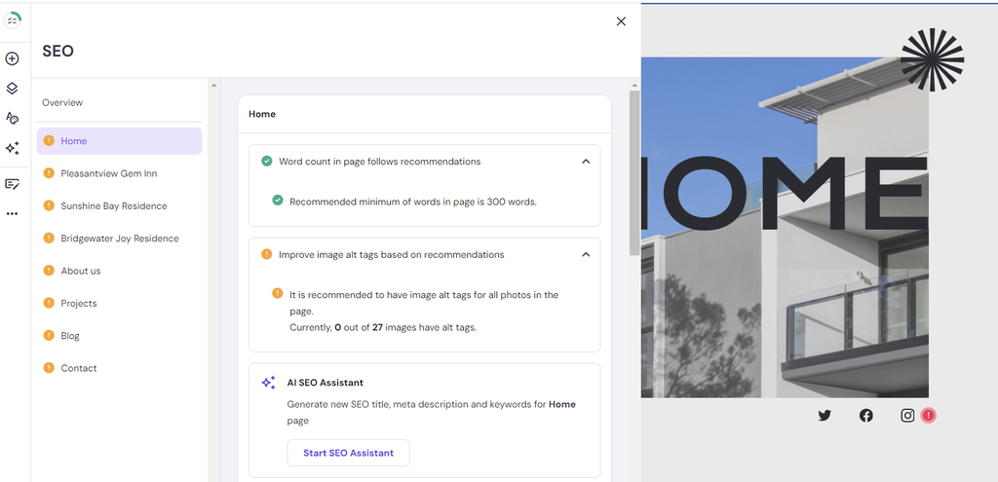Select Overview in SEO navigation

[x=62, y=102]
